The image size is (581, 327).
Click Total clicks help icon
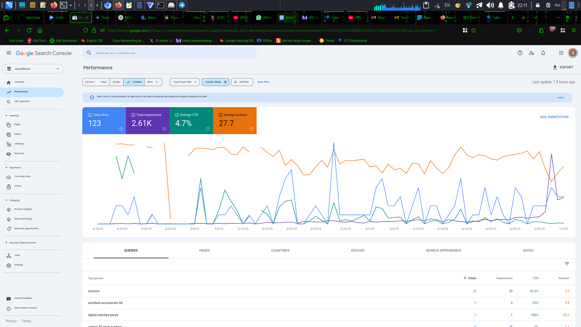(121, 129)
